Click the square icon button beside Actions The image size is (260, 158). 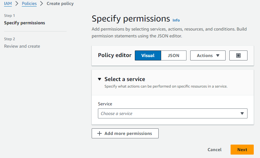pyautogui.click(x=238, y=55)
